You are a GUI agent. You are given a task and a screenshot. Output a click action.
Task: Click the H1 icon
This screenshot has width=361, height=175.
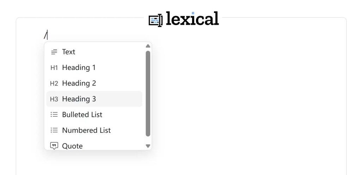[x=54, y=68]
